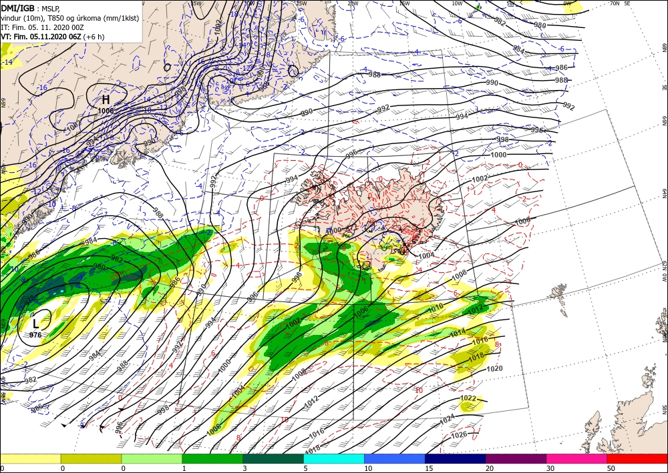
Task: Select the pink 30–50 mm legend segment
Action: coord(577,458)
